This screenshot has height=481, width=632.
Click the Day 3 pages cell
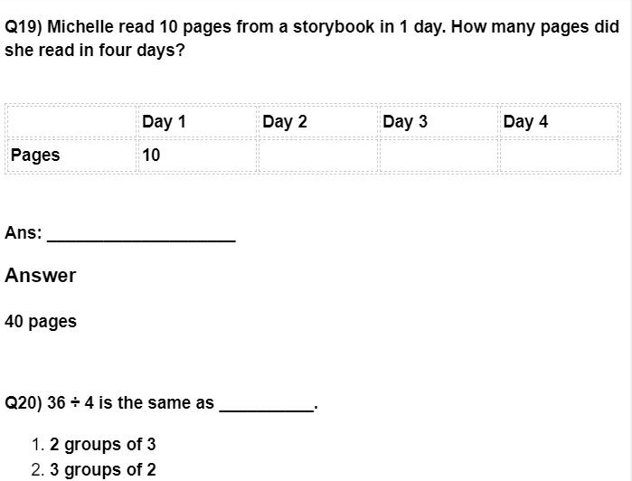click(439, 156)
